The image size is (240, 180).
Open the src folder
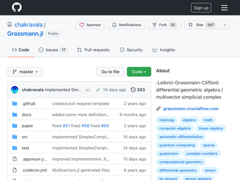pyautogui.click(x=25, y=137)
